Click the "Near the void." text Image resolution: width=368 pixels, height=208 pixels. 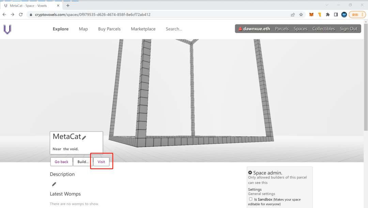[65, 149]
